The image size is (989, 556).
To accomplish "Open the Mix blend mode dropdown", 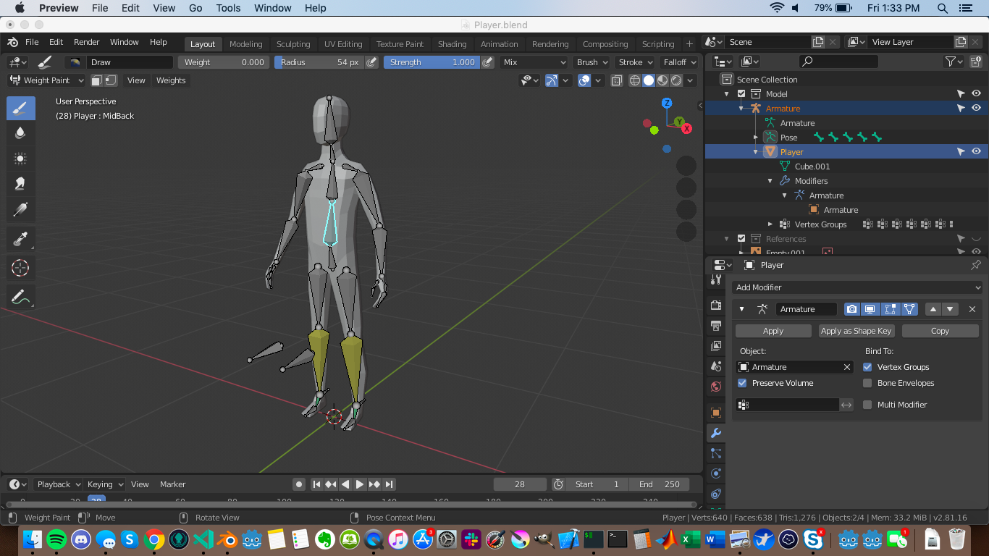I will [534, 62].
